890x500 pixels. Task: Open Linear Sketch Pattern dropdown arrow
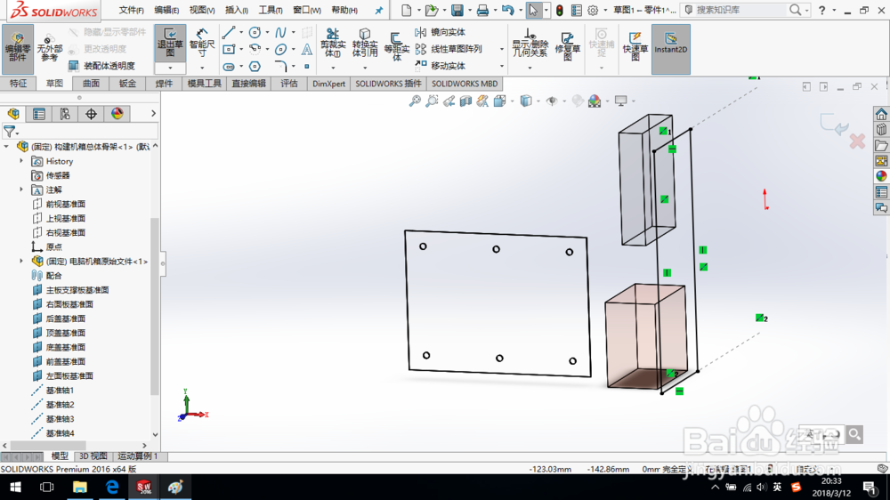point(501,49)
